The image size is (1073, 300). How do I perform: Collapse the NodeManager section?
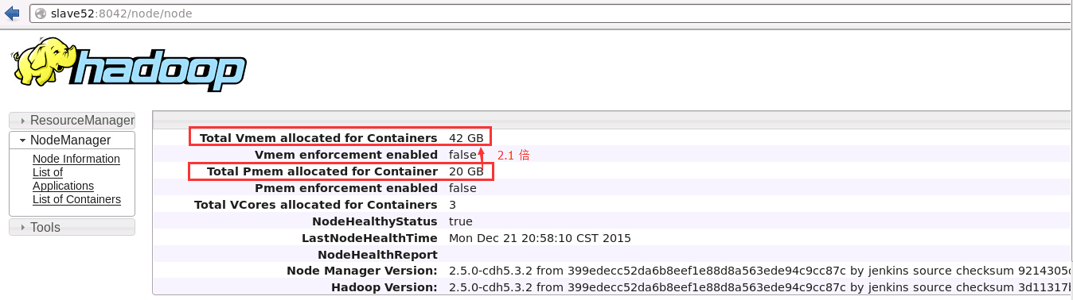coord(72,140)
